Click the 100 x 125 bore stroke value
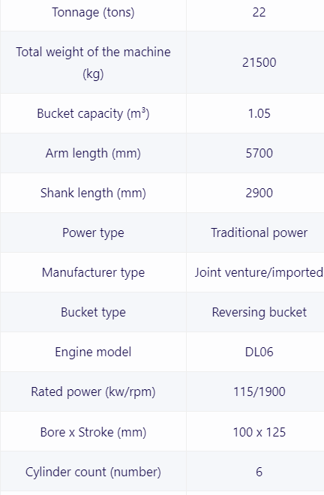 259,433
